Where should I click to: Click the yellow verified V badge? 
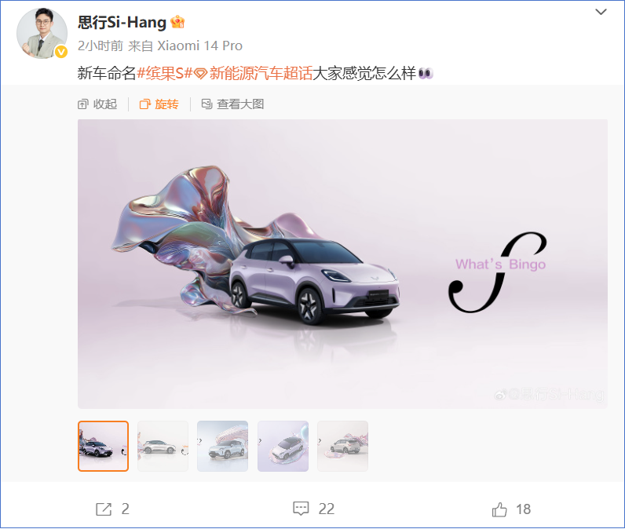click(x=61, y=52)
